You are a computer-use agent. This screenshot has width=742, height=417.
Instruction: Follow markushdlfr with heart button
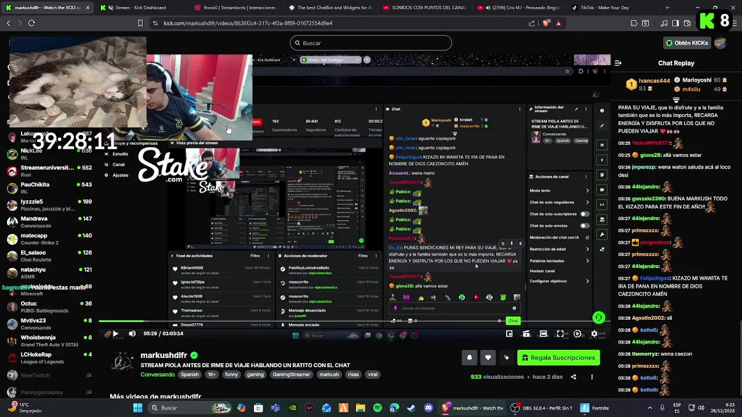pyautogui.click(x=488, y=358)
